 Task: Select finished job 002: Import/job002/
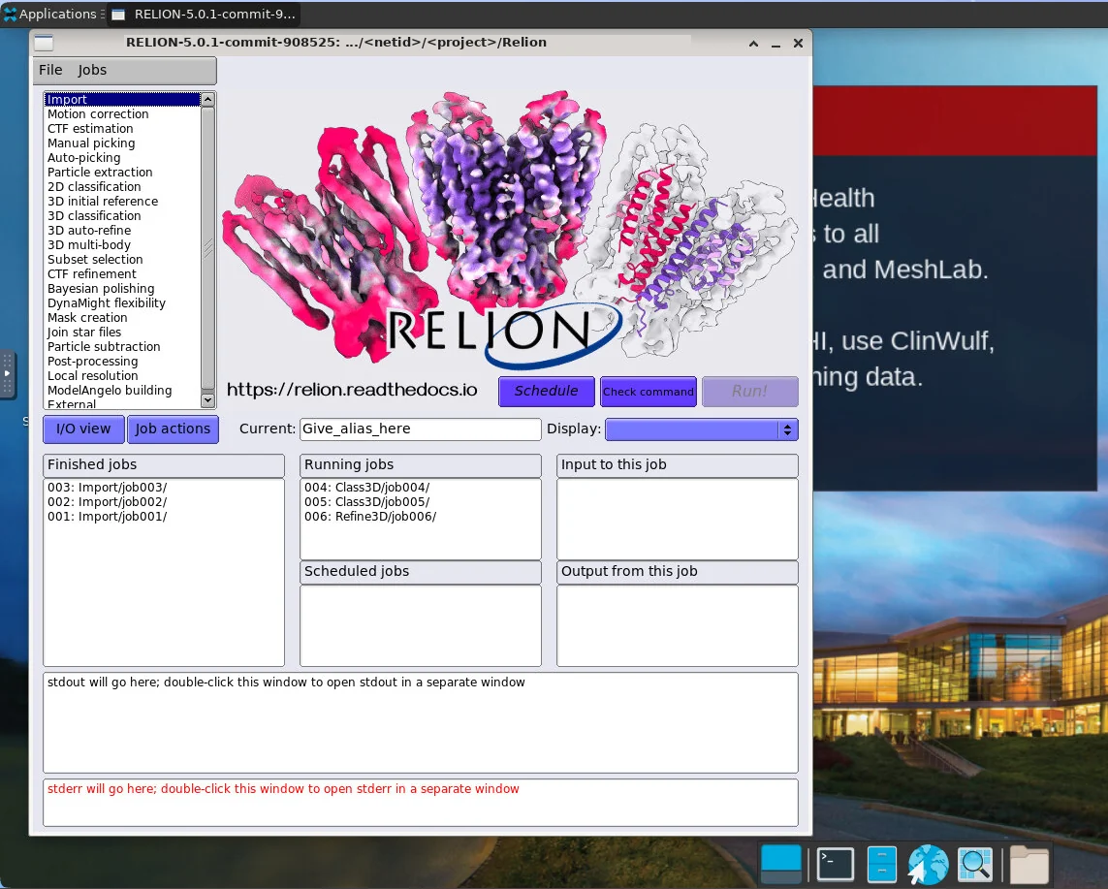click(x=164, y=502)
